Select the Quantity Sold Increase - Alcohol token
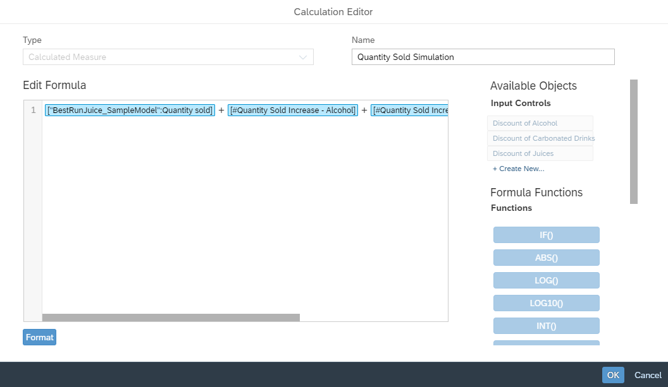The height and width of the screenshot is (387, 668). (x=292, y=110)
